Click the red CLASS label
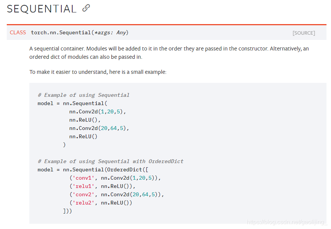Viewport: 331px width, 229px height. click(x=18, y=32)
